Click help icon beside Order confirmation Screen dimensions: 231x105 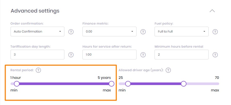pos(71,32)
